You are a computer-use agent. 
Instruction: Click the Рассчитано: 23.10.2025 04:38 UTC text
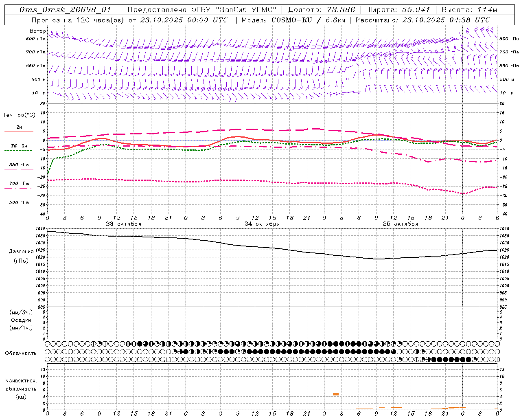(422, 20)
